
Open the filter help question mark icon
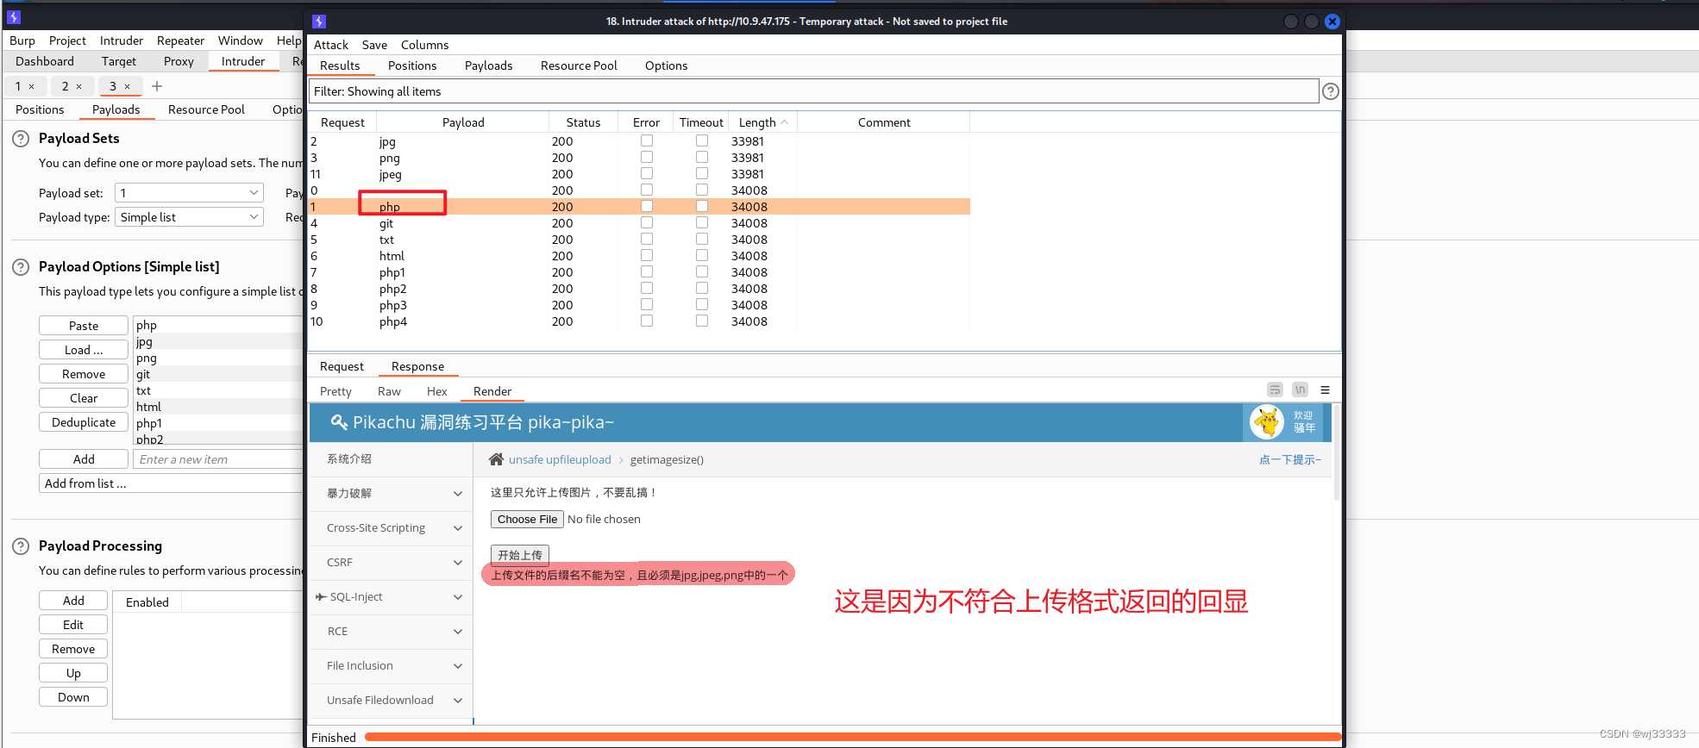click(x=1331, y=91)
